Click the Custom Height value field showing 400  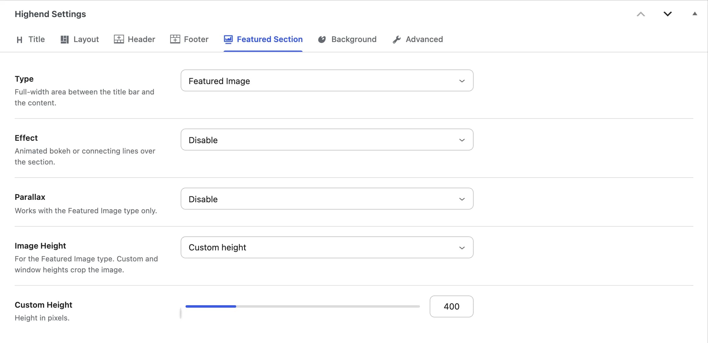(x=451, y=306)
